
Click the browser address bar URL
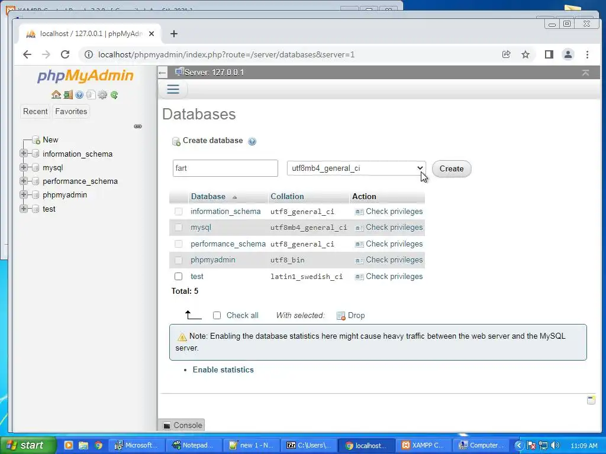(226, 54)
